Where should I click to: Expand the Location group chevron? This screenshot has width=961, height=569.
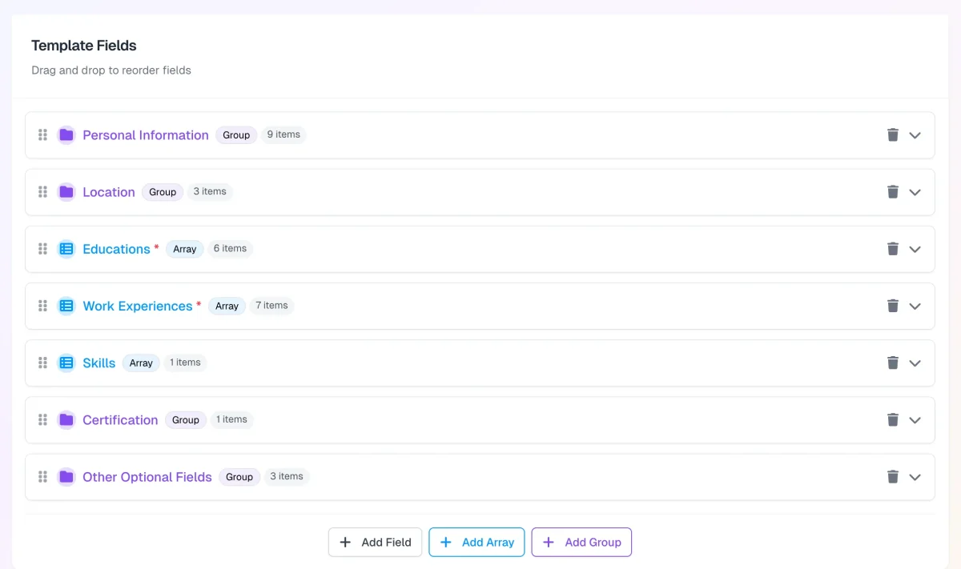915,192
